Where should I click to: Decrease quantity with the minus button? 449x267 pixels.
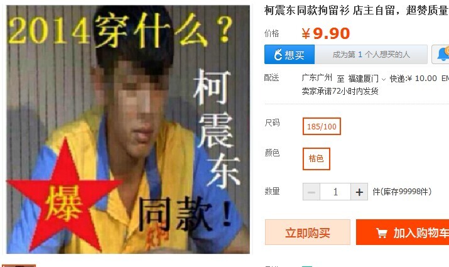[311, 192]
